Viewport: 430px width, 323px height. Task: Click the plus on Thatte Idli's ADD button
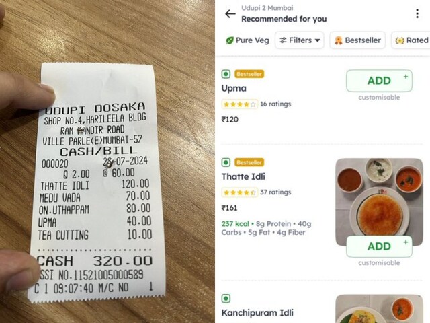[406, 242]
